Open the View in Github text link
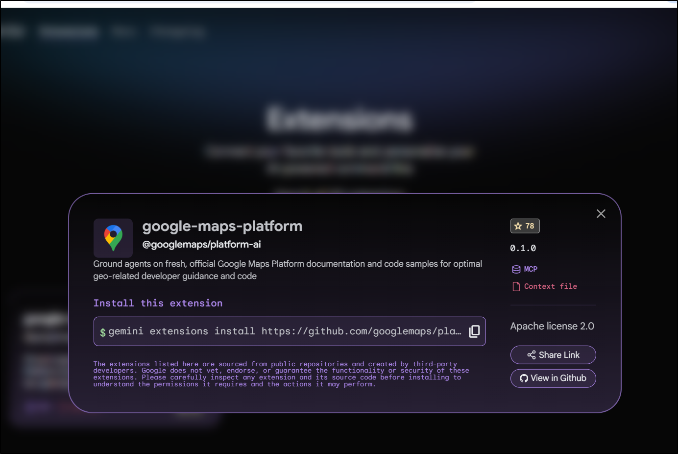This screenshot has width=678, height=454. pyautogui.click(x=558, y=378)
